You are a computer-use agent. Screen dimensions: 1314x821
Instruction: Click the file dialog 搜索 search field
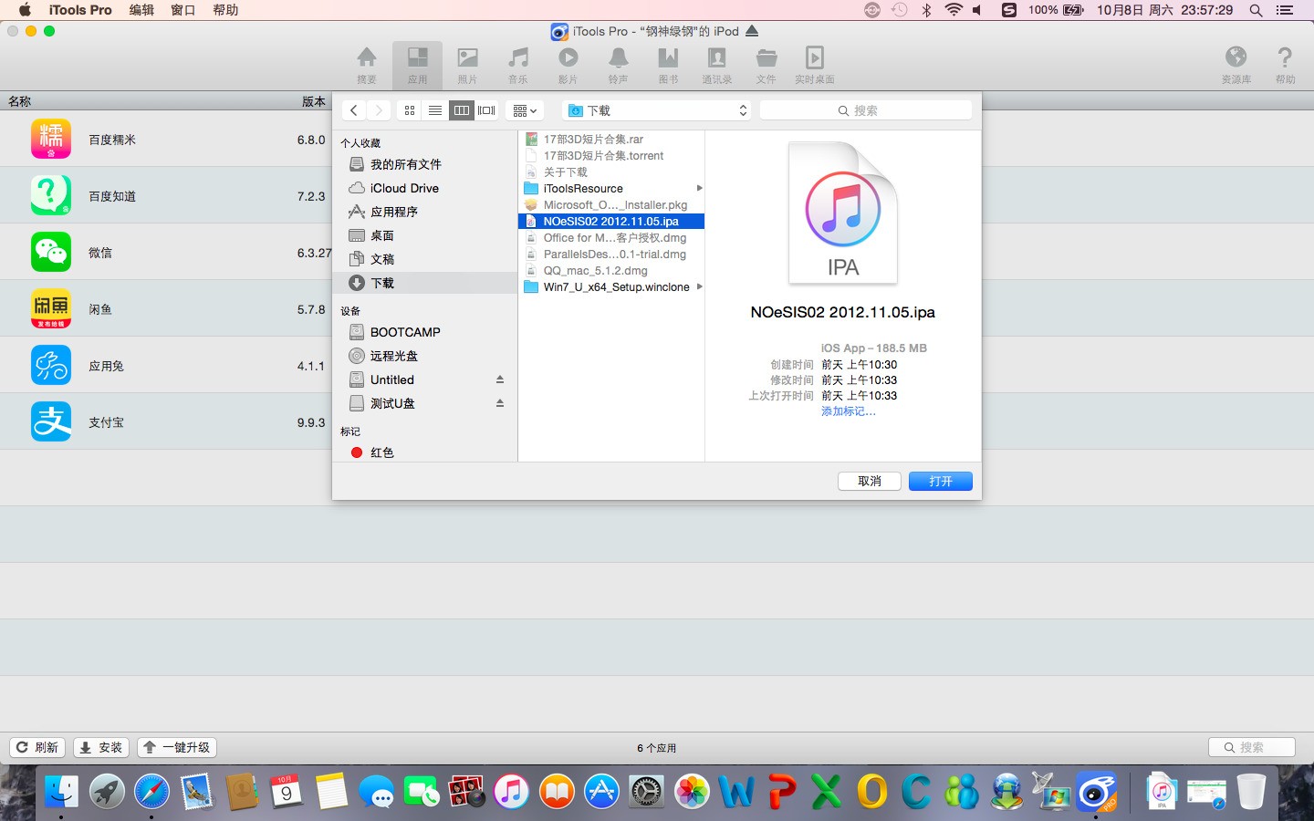point(866,110)
